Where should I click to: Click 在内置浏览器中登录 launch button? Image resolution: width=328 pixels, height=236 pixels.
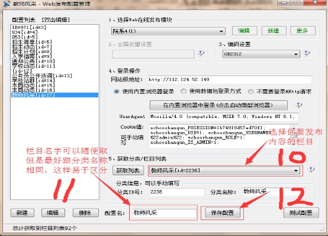point(218,105)
